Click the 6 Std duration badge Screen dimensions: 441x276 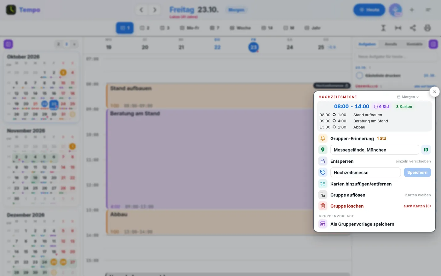point(381,107)
